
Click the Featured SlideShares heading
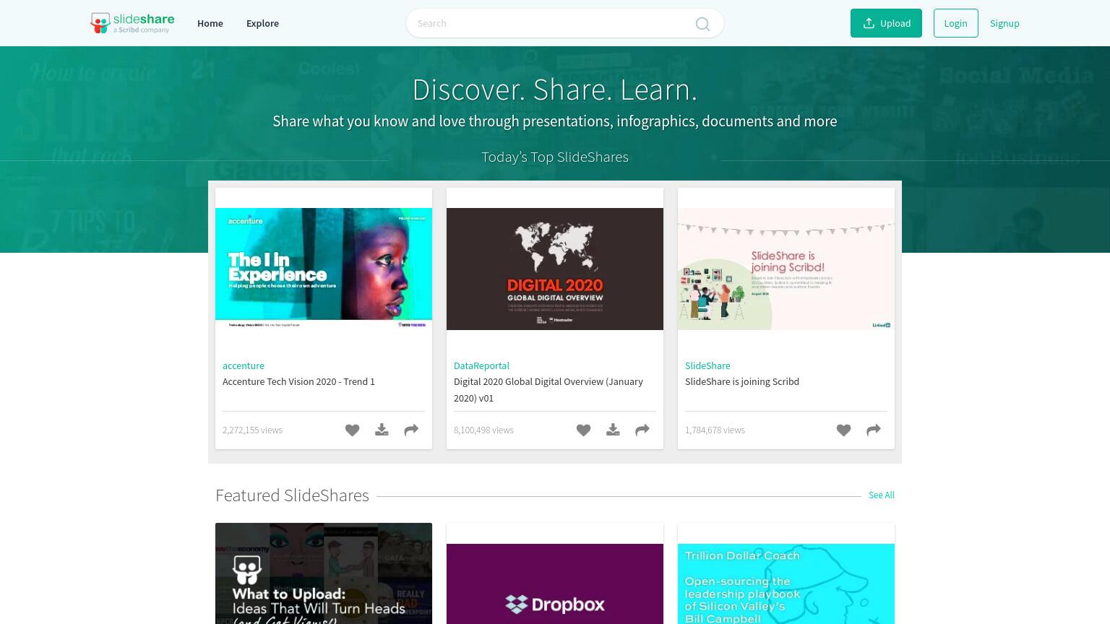(x=292, y=495)
